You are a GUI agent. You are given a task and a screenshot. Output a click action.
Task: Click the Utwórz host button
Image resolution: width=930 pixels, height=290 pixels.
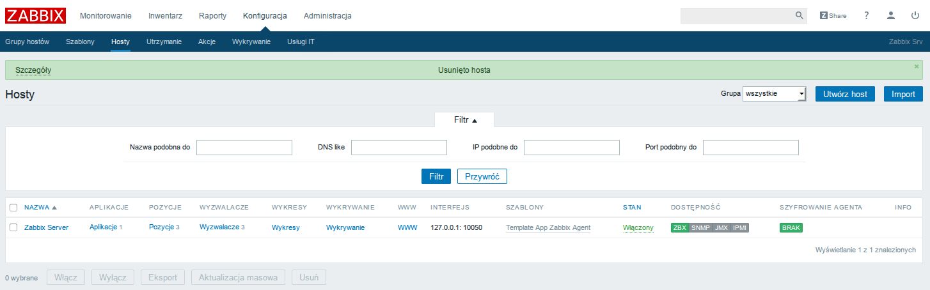click(845, 94)
